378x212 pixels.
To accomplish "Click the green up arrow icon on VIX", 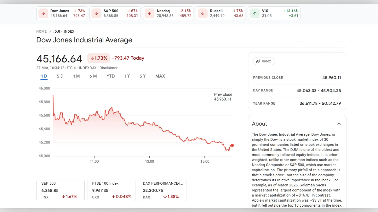I will tap(255, 13).
